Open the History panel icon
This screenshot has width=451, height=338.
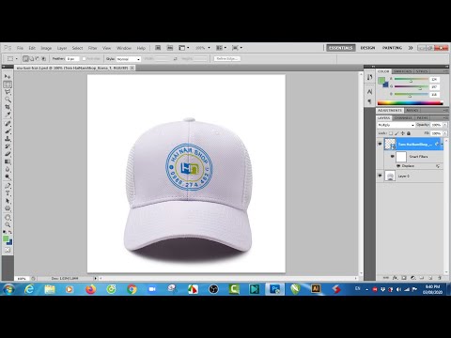point(369,77)
